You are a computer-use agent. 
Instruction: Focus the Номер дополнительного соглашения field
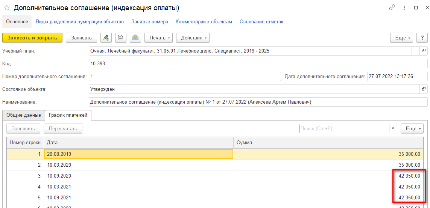pos(185,76)
